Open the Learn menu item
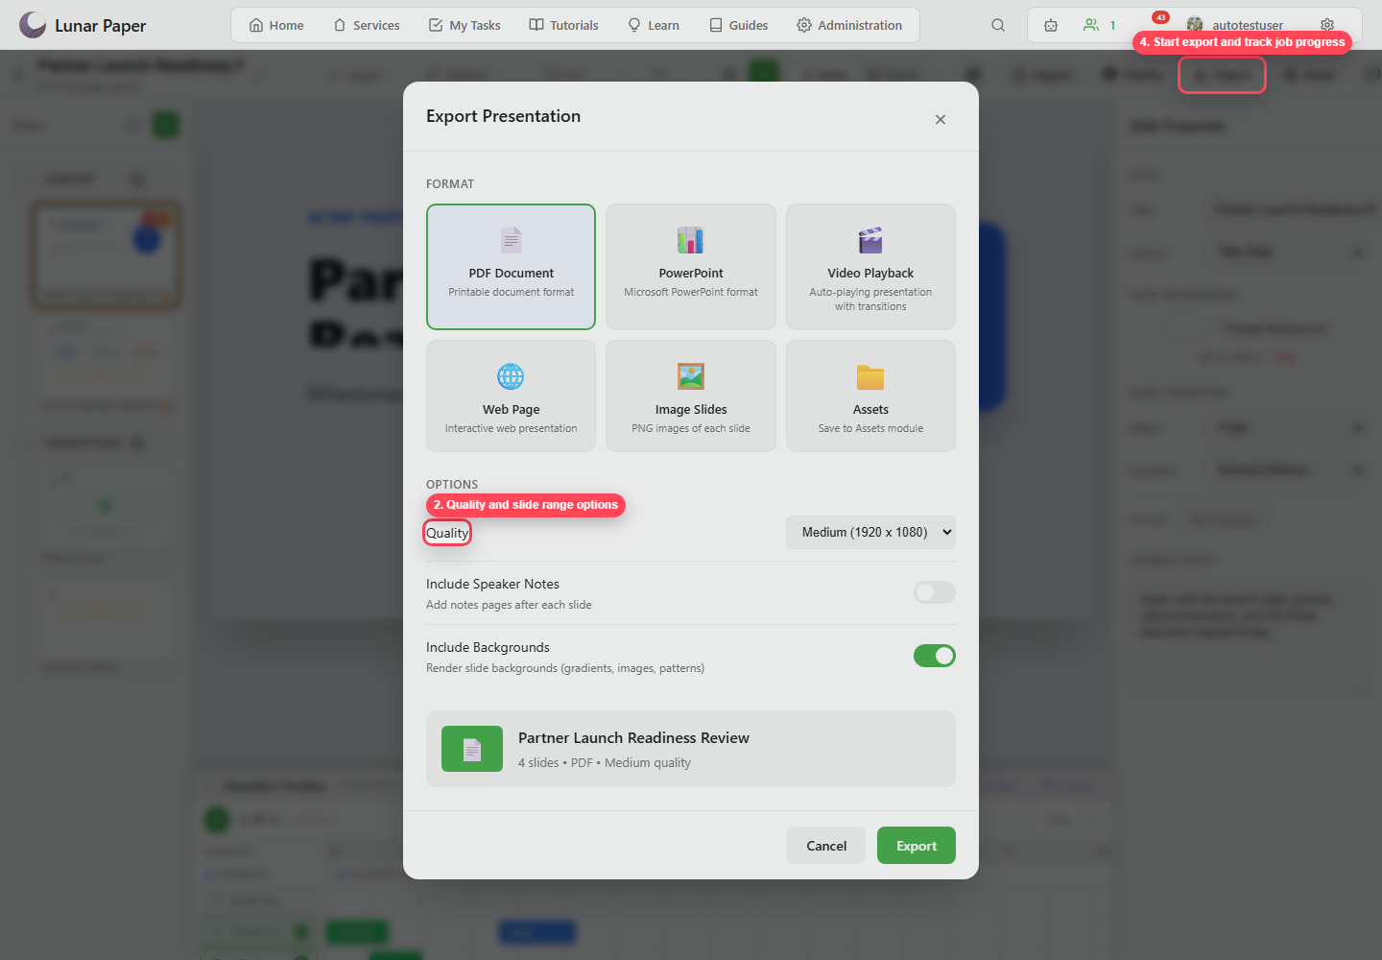Viewport: 1382px width, 960px height. pos(654,25)
